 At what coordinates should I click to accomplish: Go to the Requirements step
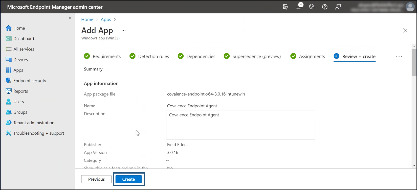102,56
